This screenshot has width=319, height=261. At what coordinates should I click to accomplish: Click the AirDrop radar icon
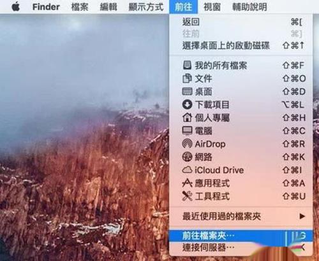point(187,144)
